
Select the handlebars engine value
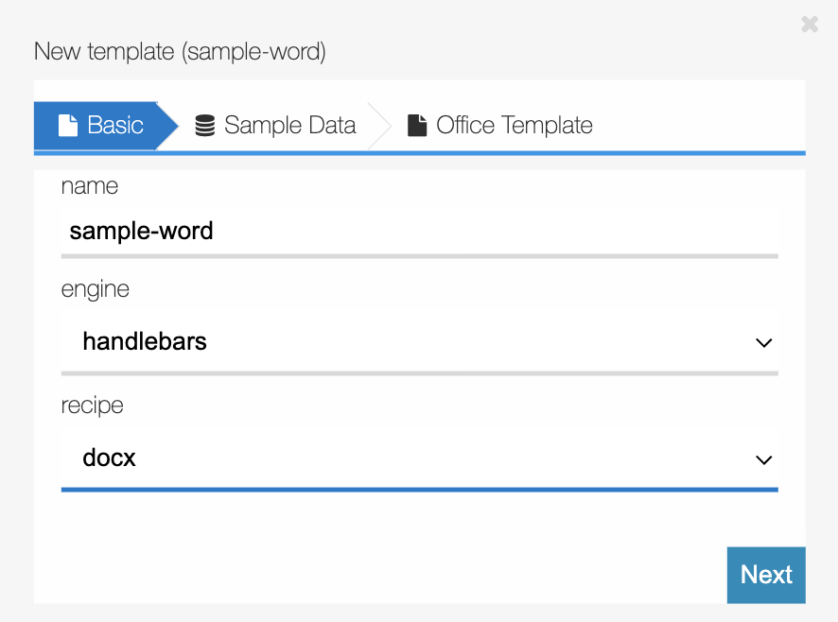[144, 342]
